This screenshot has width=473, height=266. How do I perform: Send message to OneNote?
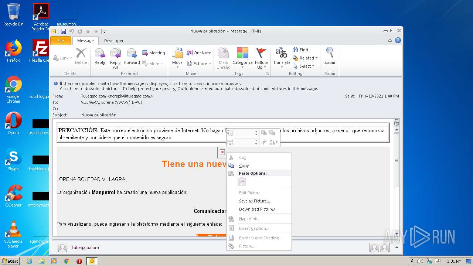coord(199,53)
